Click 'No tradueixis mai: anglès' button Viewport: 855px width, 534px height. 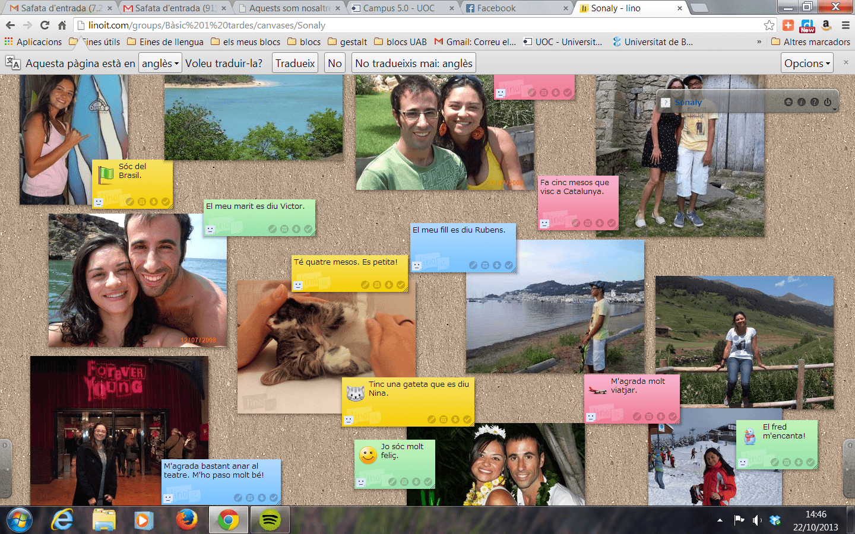[x=414, y=63]
